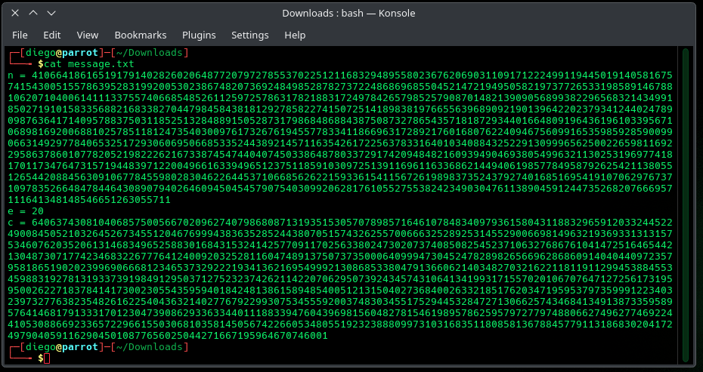Screen dimensions: 703x372
Task: Click the 'e = 20' line
Action: pyautogui.click(x=26, y=211)
